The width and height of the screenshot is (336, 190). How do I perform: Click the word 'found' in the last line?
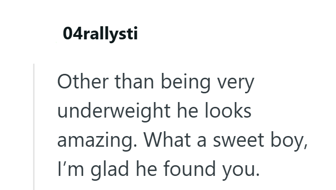click(x=190, y=168)
